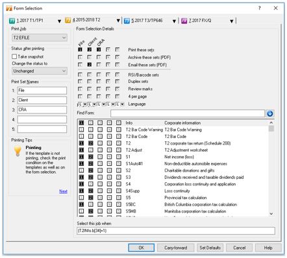Image resolution: width=287 pixels, height=258 pixels.
Task: Toggle set 1 box in the T2 Bar Code row
Action: click(x=81, y=136)
